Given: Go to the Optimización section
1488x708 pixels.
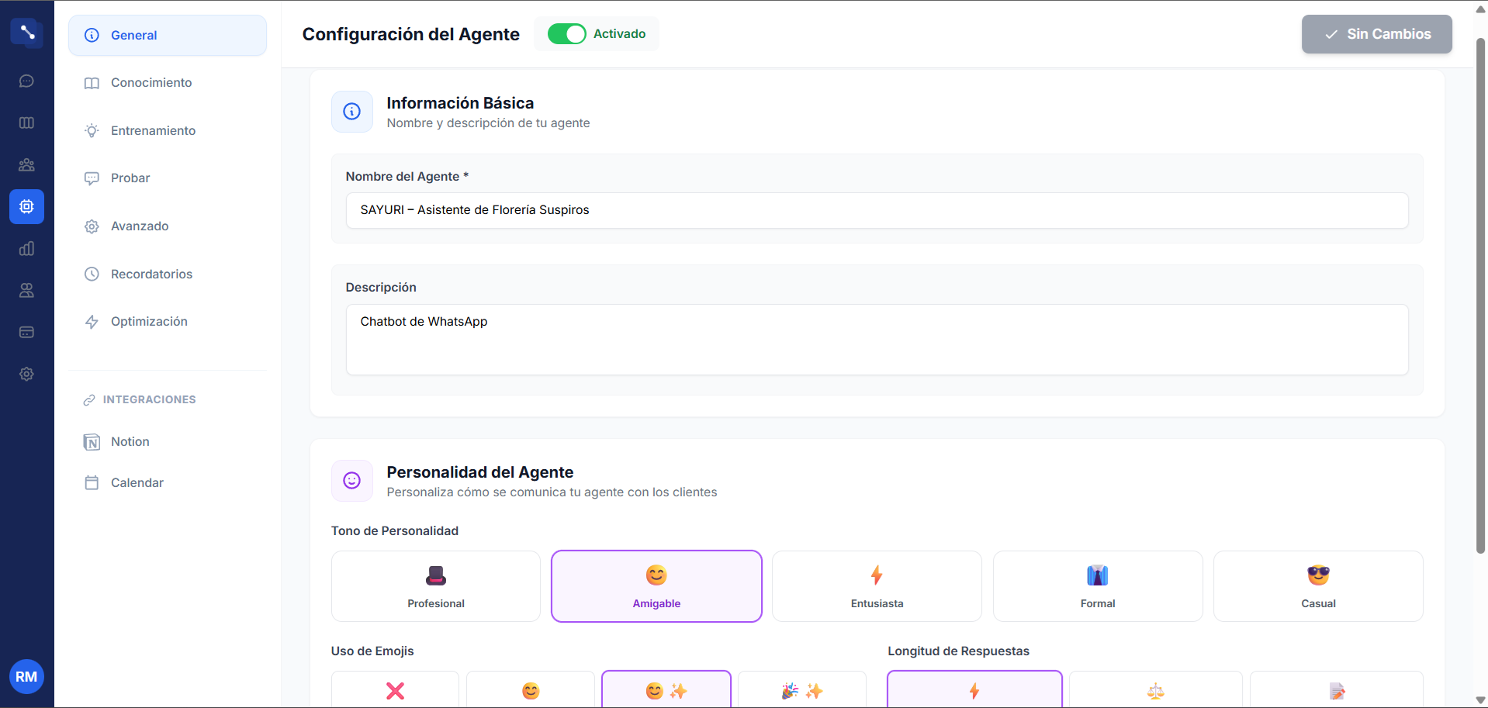Looking at the screenshot, I should point(149,321).
